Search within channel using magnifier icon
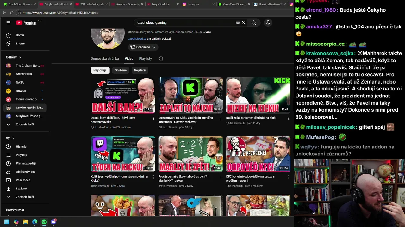Image resolution: width=405 pixels, height=227 pixels. pos(161,59)
